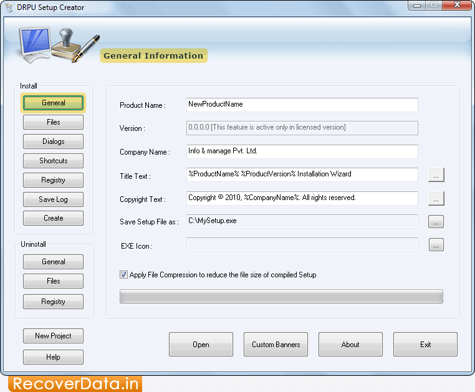The height and width of the screenshot is (392, 475).
Task: Click the Company Name field
Action: pyautogui.click(x=302, y=151)
